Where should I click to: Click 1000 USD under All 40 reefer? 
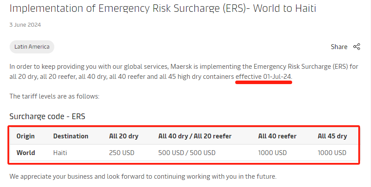coord(272,153)
